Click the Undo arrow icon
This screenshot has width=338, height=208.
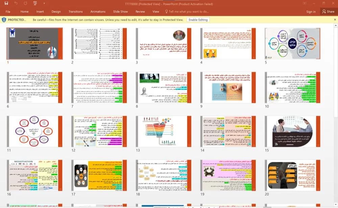pos(16,3)
